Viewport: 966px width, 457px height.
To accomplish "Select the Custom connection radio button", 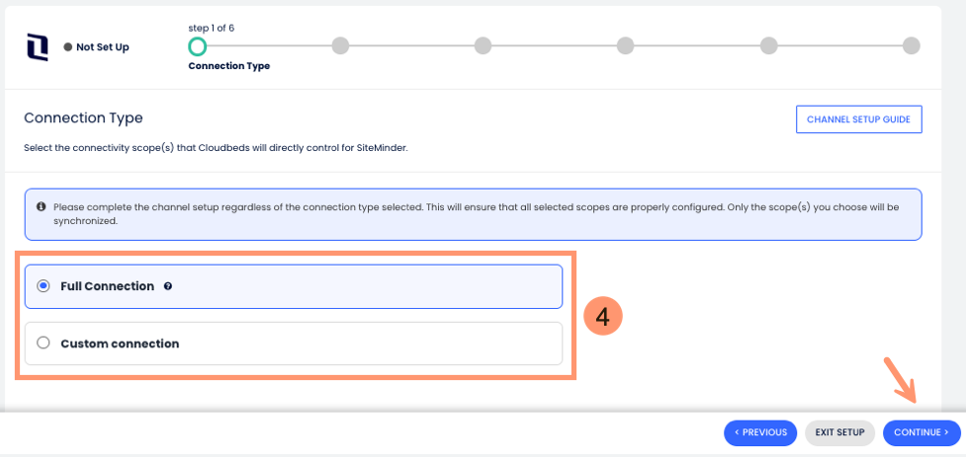I will pos(43,343).
